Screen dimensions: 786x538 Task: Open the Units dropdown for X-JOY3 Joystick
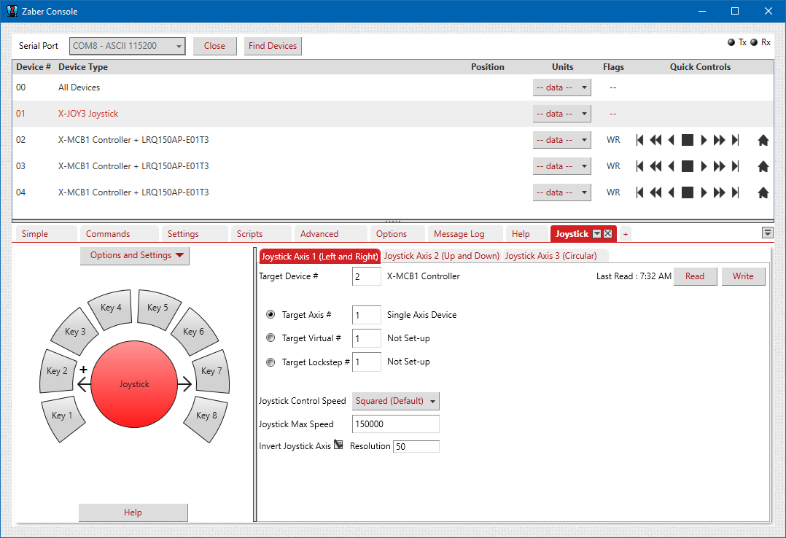pos(561,114)
